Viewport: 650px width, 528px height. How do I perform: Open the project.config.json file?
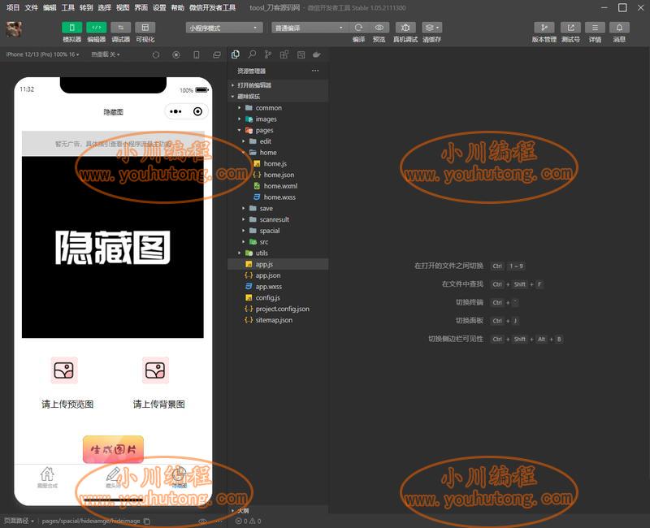coord(279,309)
